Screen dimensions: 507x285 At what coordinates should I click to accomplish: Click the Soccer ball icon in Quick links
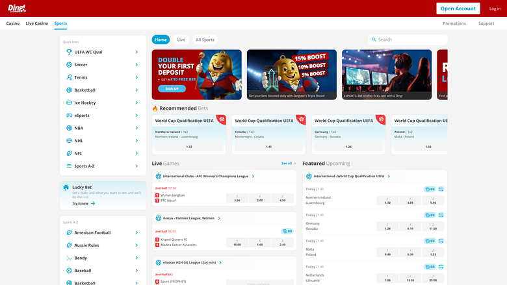click(69, 64)
